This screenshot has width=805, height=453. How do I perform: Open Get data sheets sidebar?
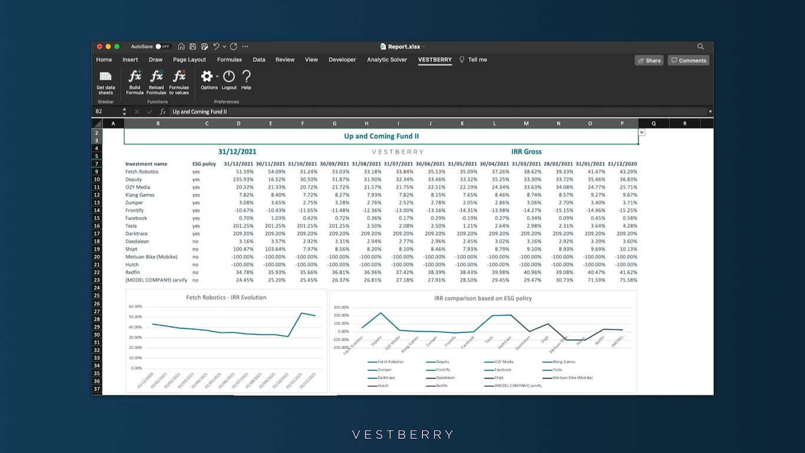point(105,82)
